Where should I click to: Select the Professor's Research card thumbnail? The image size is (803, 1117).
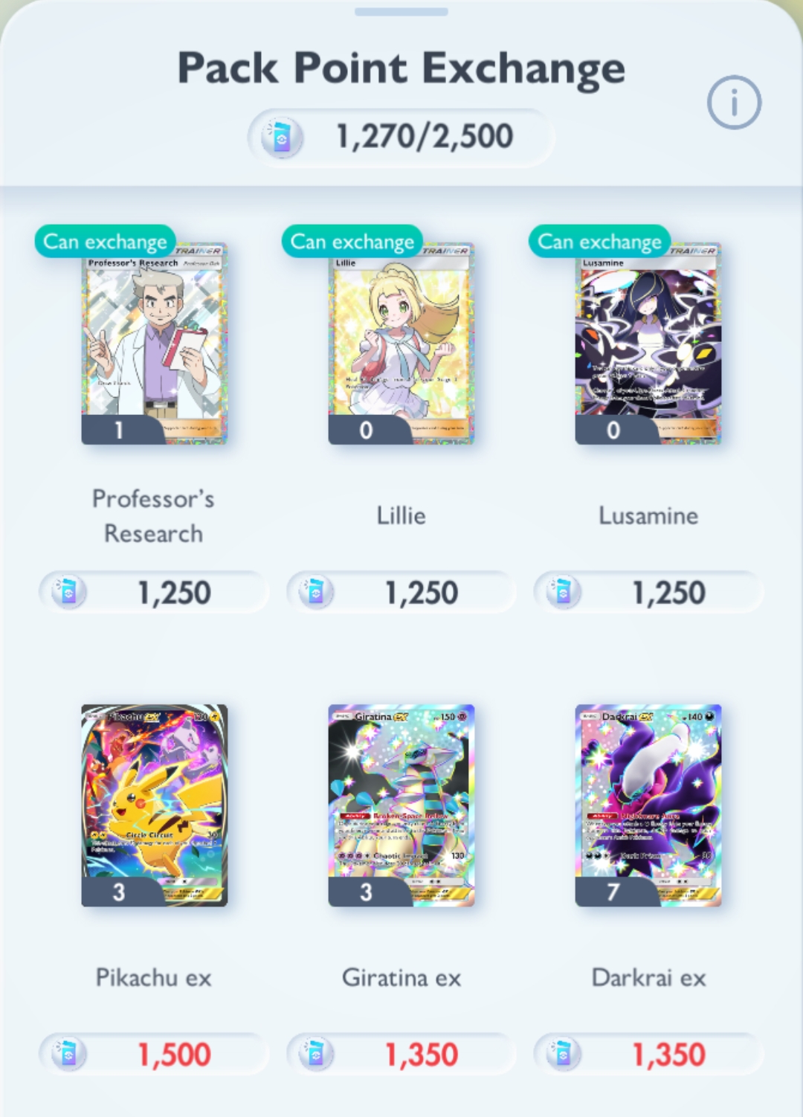tap(154, 344)
